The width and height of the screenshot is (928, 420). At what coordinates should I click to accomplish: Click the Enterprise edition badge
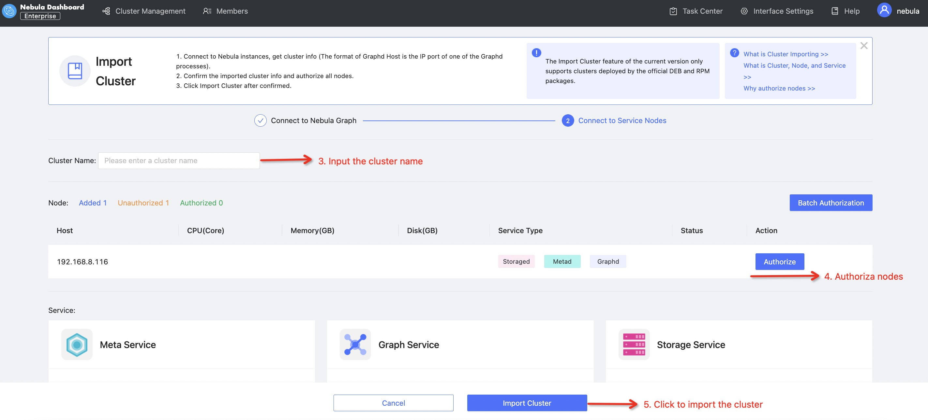40,16
